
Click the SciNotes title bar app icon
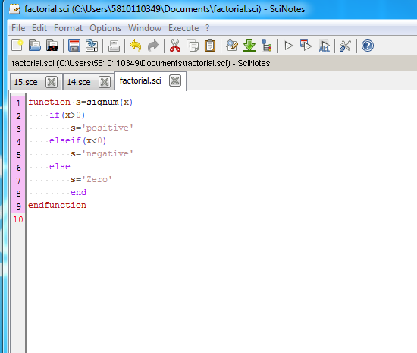[x=14, y=9]
